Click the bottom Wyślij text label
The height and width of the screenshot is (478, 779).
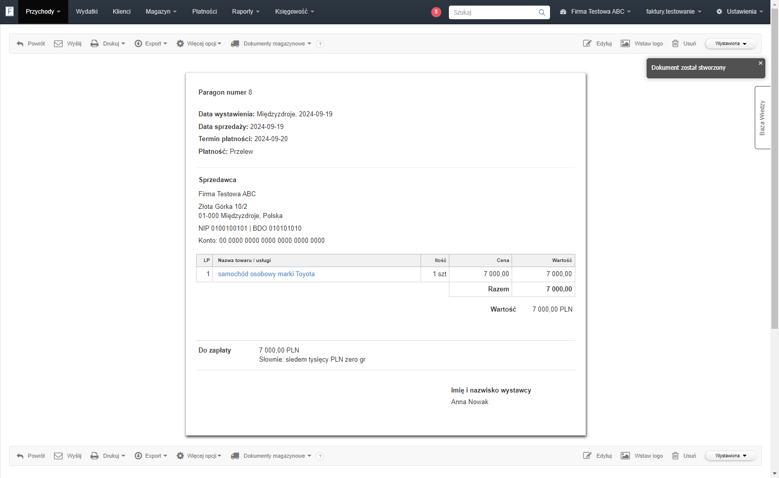click(74, 456)
